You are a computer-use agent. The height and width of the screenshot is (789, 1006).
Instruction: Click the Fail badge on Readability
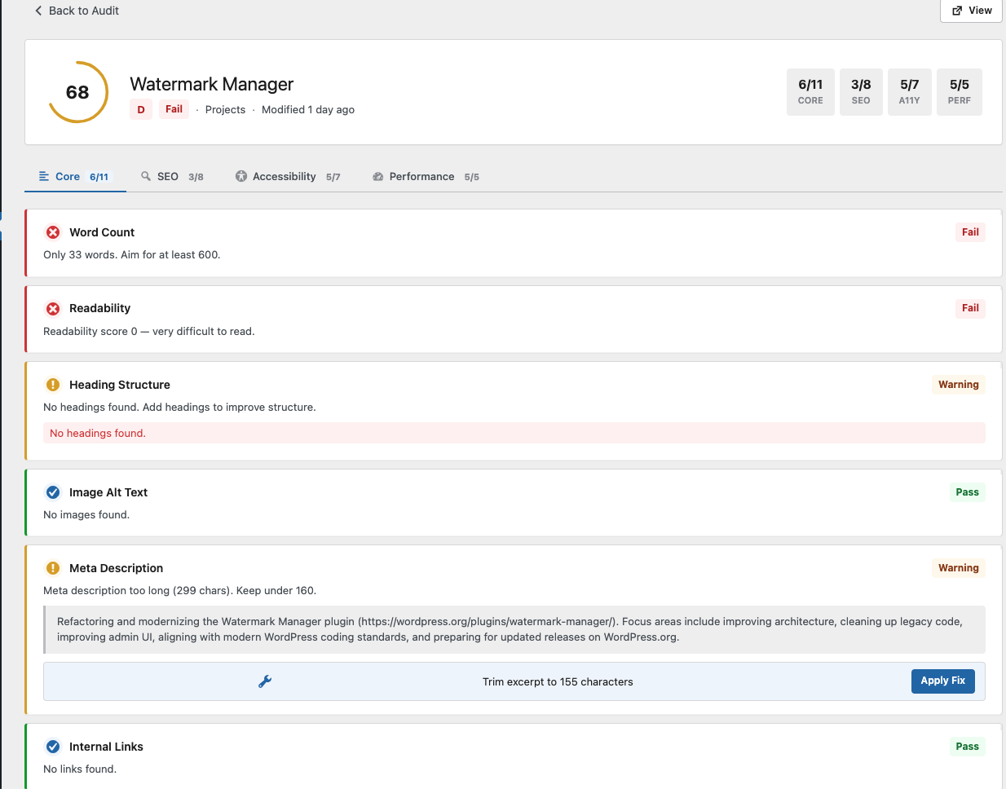[970, 308]
